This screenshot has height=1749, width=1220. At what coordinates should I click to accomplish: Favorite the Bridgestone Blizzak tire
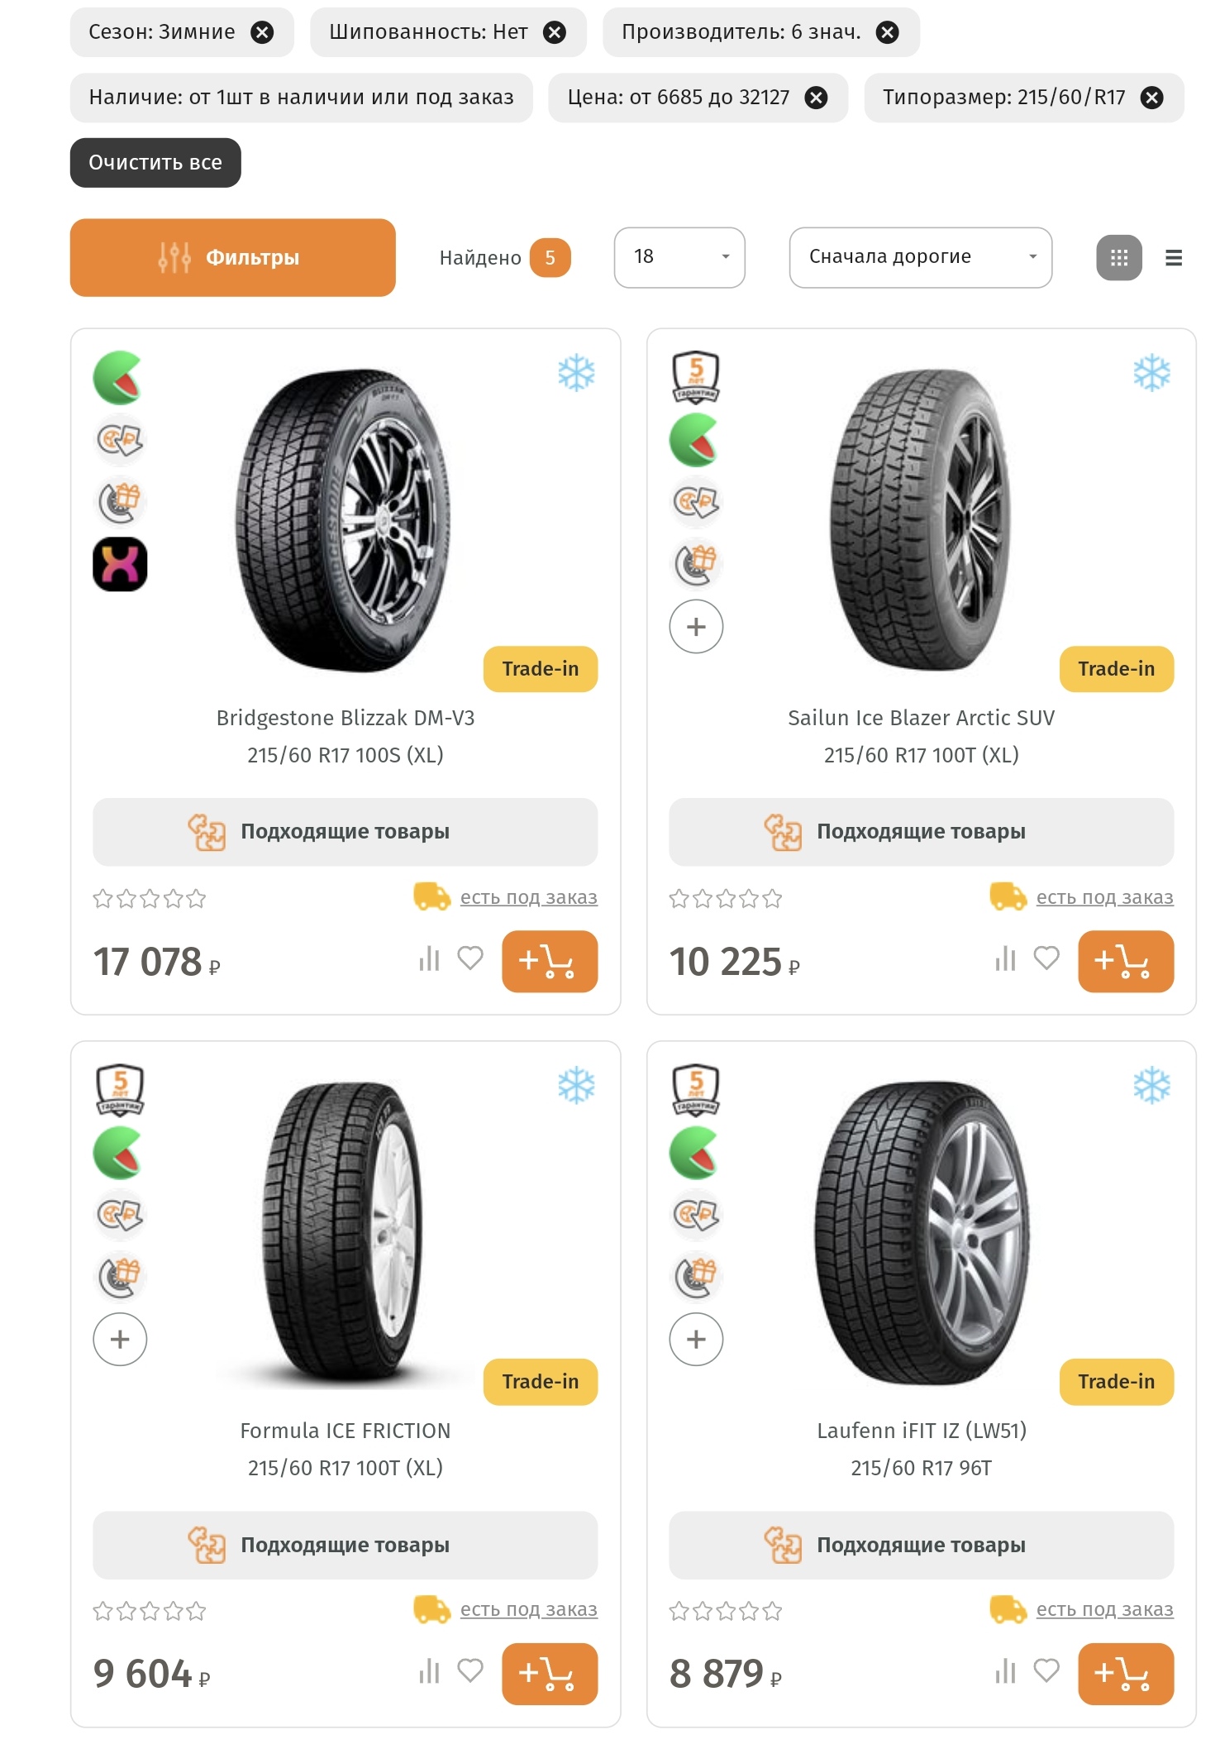coord(470,958)
